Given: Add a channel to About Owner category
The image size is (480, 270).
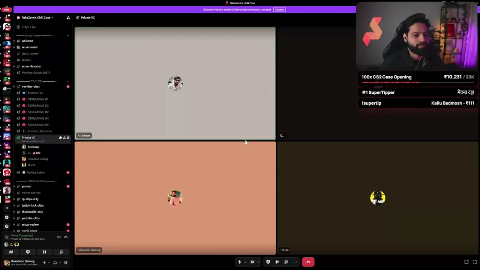Looking at the screenshot, I should click(x=68, y=35).
